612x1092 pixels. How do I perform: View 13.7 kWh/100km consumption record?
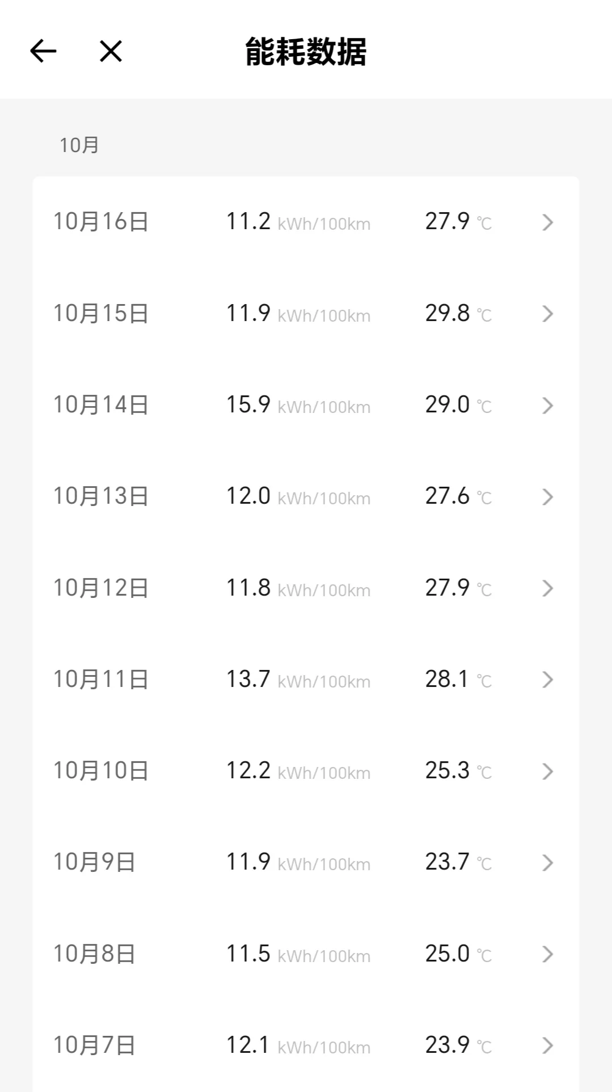pos(298,680)
